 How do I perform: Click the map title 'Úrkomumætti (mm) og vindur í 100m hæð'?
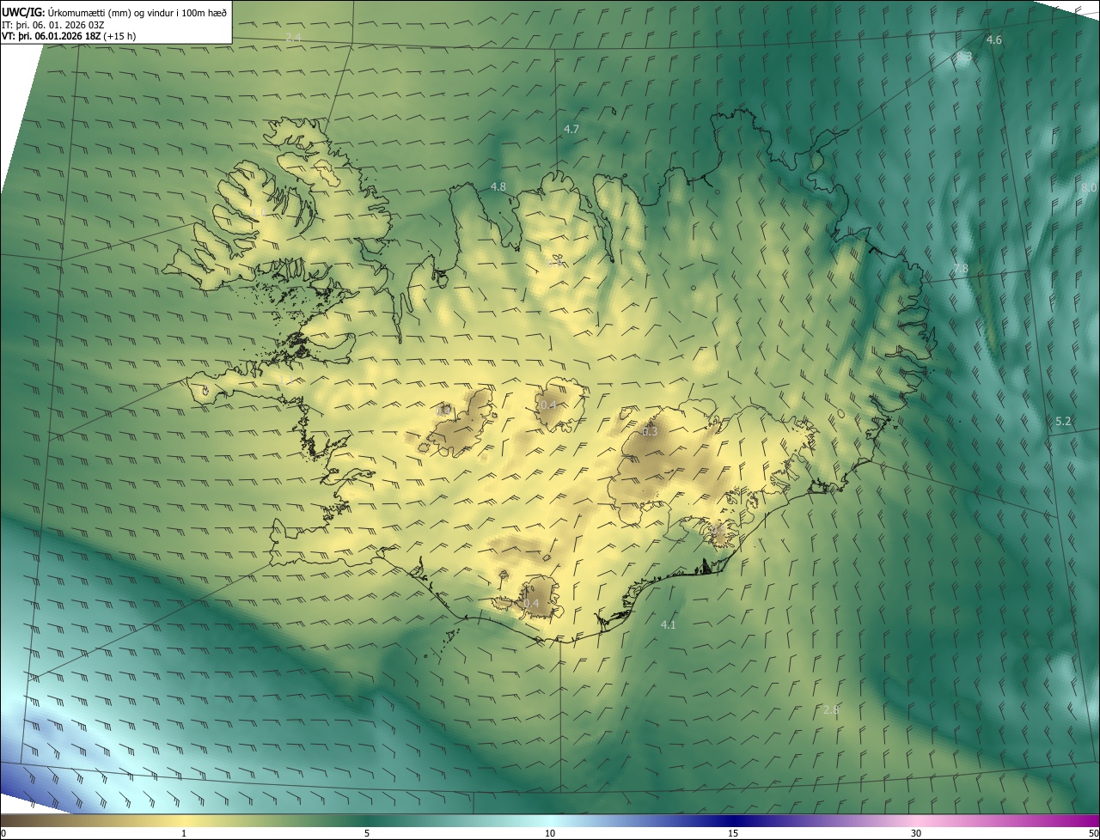point(137,12)
